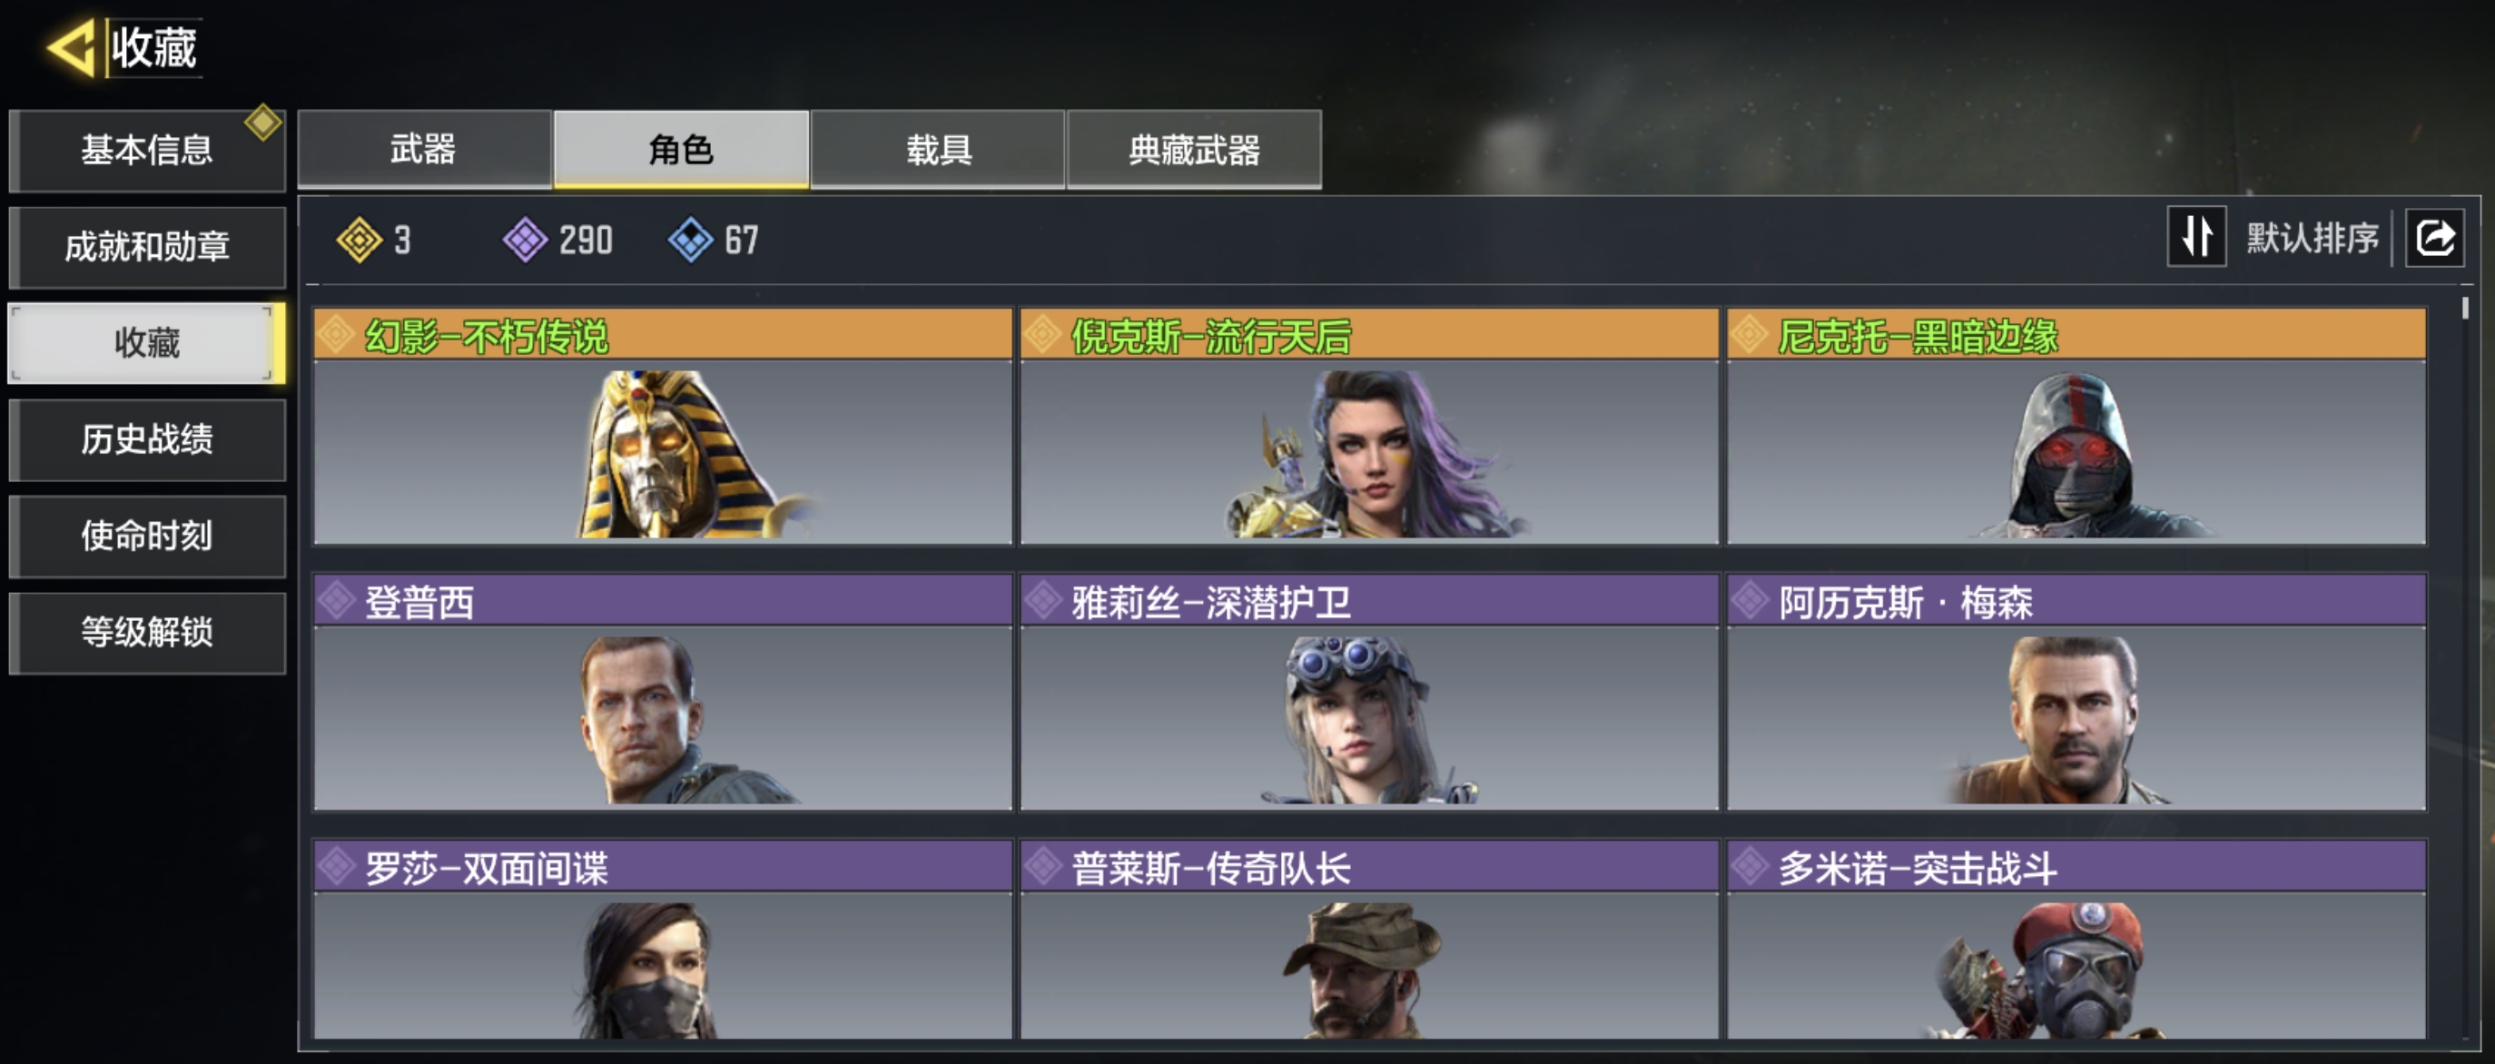Screen dimensions: 2495x1064
Task: Click the vertical scrollbar on character list
Action: 2464,308
